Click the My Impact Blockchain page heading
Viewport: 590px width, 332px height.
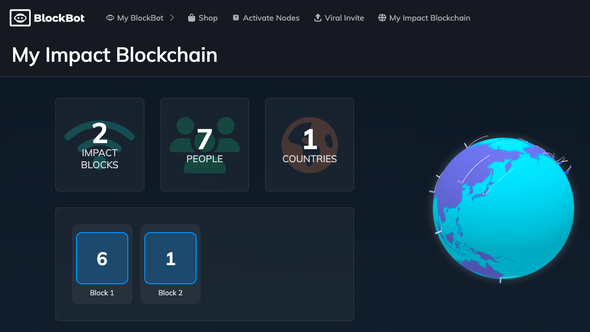coord(115,55)
